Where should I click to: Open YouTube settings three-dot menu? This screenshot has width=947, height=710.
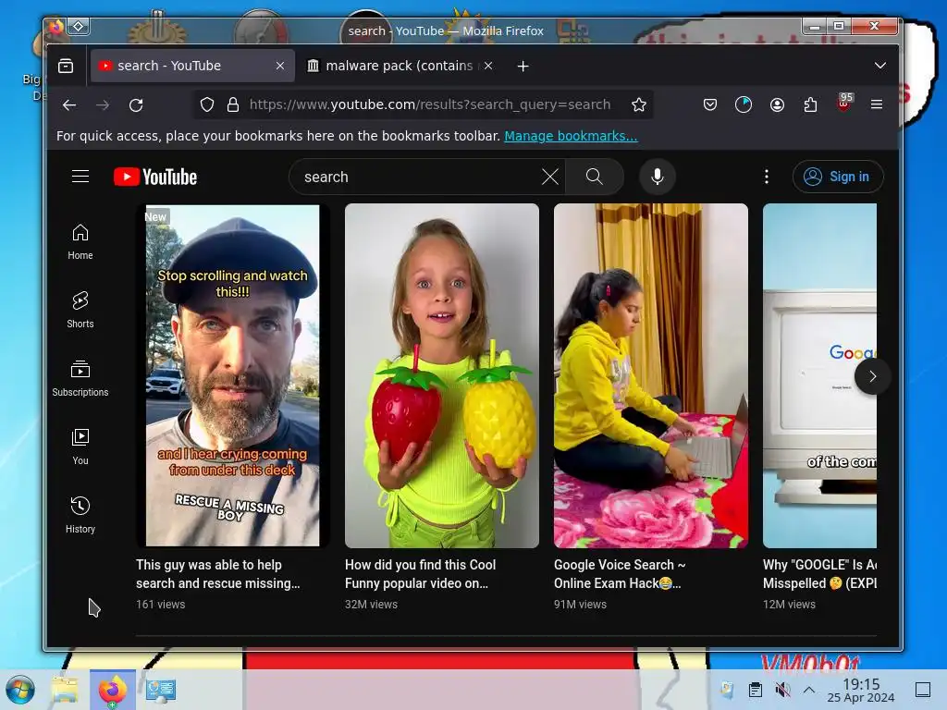click(x=767, y=177)
